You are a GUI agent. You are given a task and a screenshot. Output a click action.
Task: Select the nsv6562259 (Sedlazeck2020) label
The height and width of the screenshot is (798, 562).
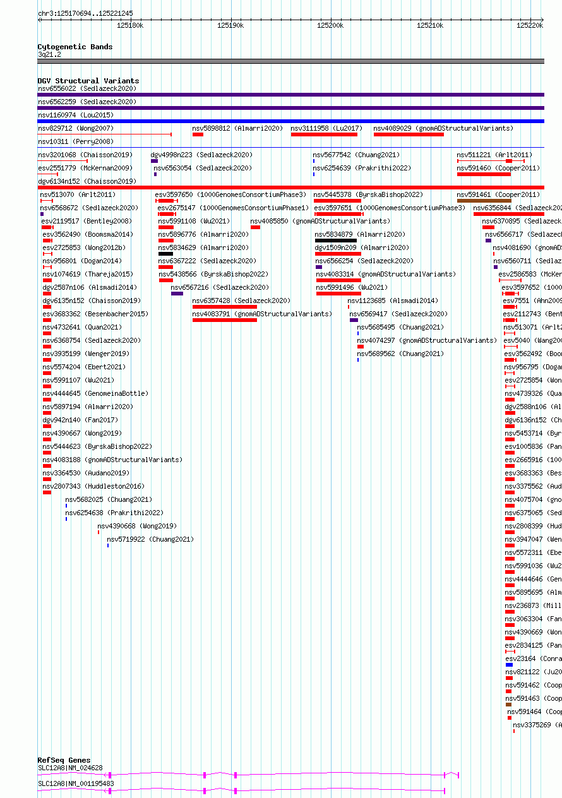tap(87, 102)
